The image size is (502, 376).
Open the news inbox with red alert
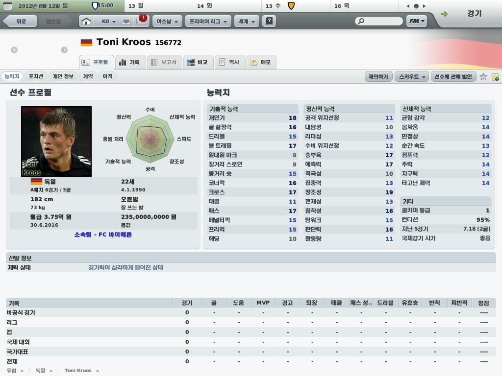coord(142,20)
